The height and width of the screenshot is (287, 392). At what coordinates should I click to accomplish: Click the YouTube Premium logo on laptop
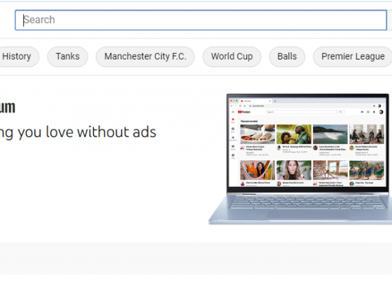tap(244, 112)
